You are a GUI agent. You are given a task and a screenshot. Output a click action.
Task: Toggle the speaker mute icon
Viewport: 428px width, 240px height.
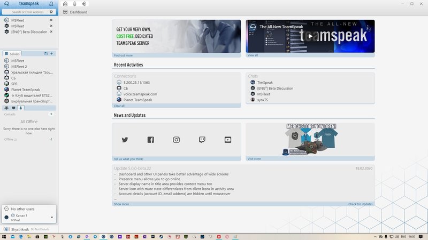(x=84, y=4)
